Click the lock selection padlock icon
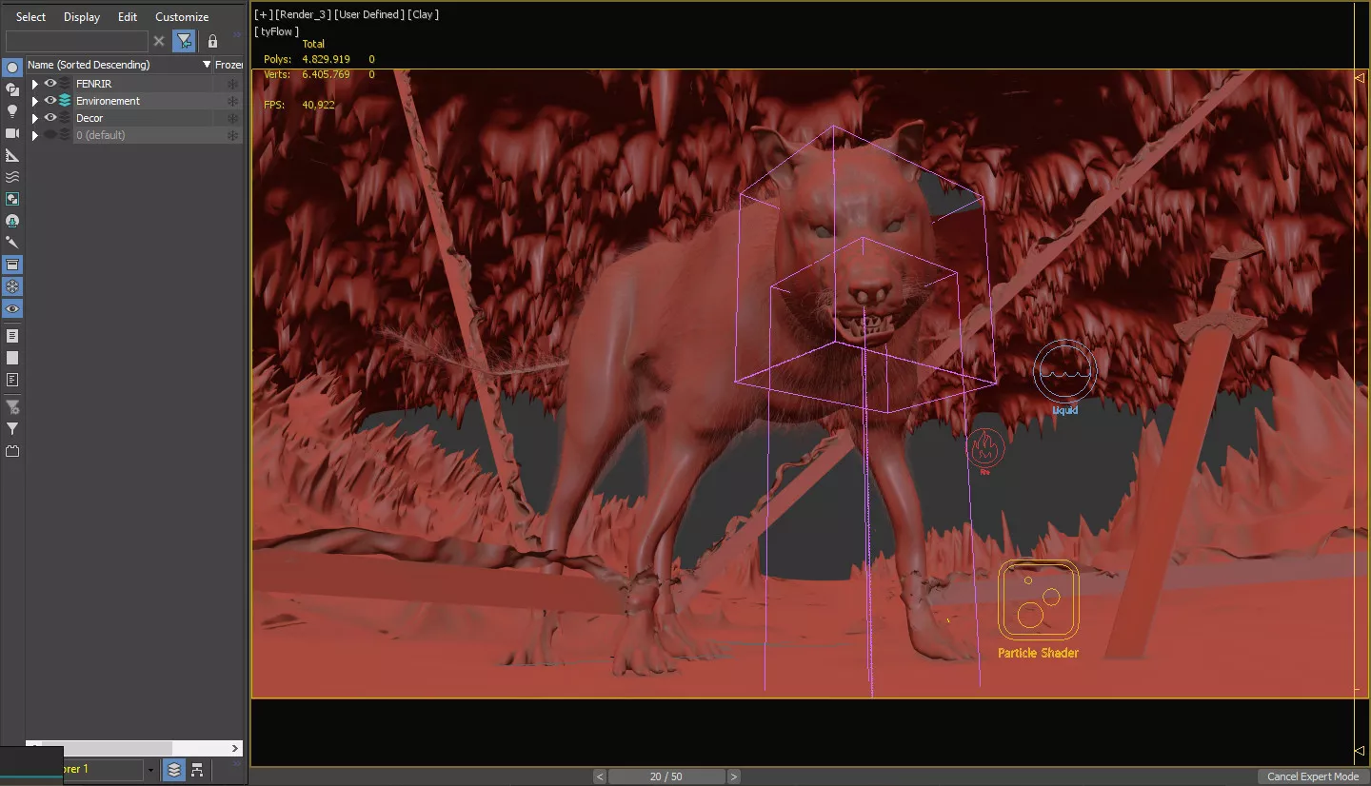The width and height of the screenshot is (1371, 786). point(212,41)
